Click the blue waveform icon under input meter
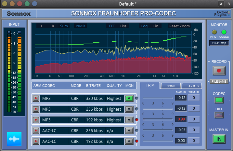233x151 pixels. tap(14, 139)
